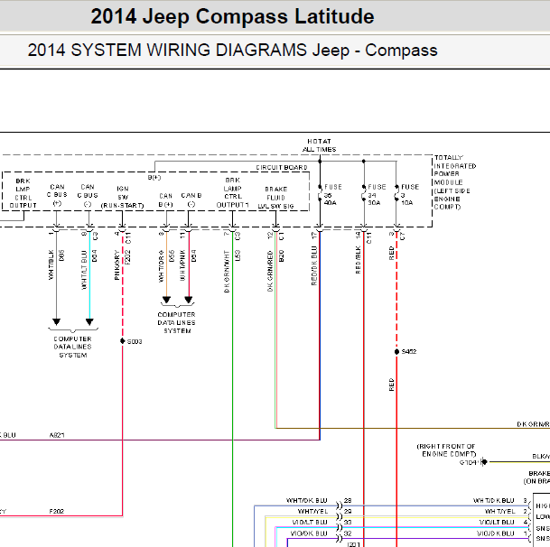Click the 'VIO/DK BLU' label beside pin 32
The width and height of the screenshot is (550, 547).
coord(309,533)
